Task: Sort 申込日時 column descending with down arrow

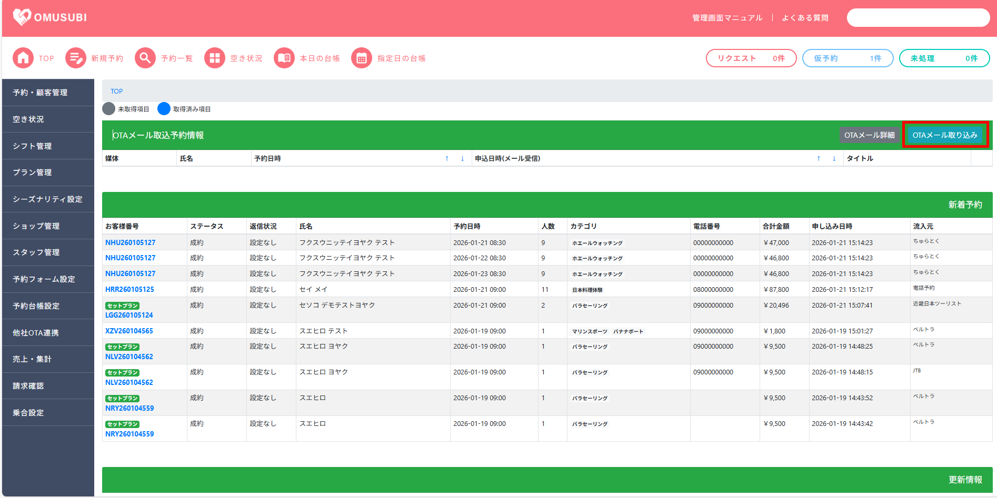Action: 834,158
